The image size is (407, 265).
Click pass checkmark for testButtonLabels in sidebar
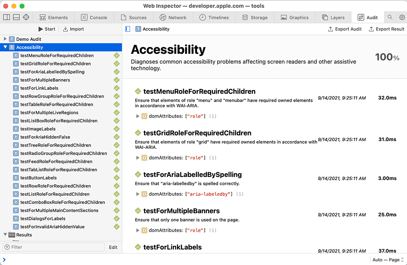[x=117, y=178]
